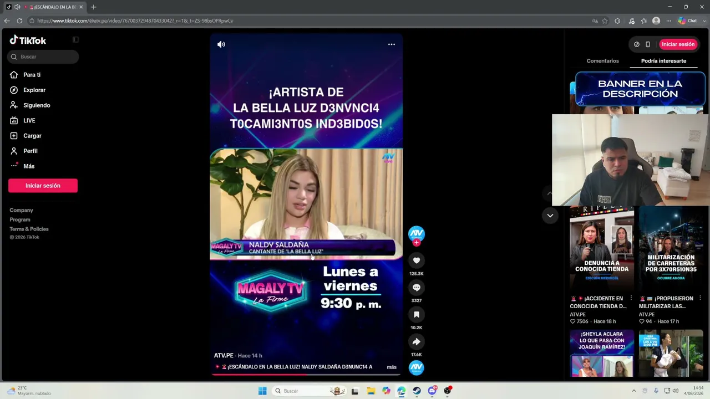Viewport: 710px width, 399px height.
Task: Open Discord from the taskbar
Action: tap(432, 391)
